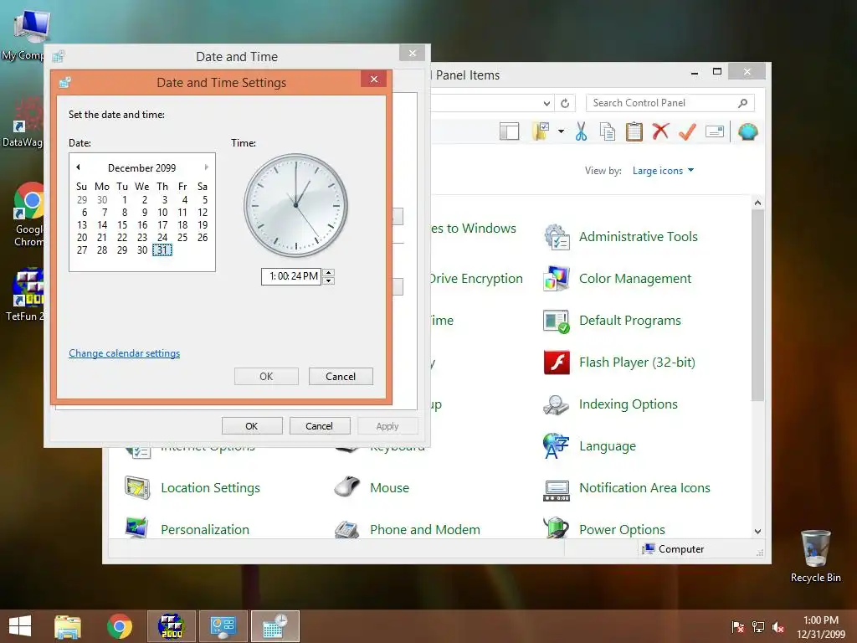Decrease time with the spinner down arrow
The image size is (857, 643).
click(328, 281)
